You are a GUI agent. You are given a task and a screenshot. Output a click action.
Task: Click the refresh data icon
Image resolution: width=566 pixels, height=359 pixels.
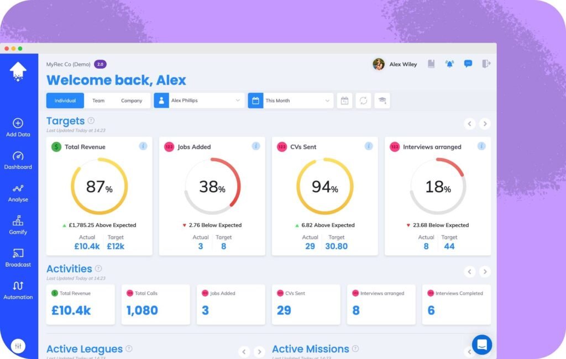tap(363, 101)
